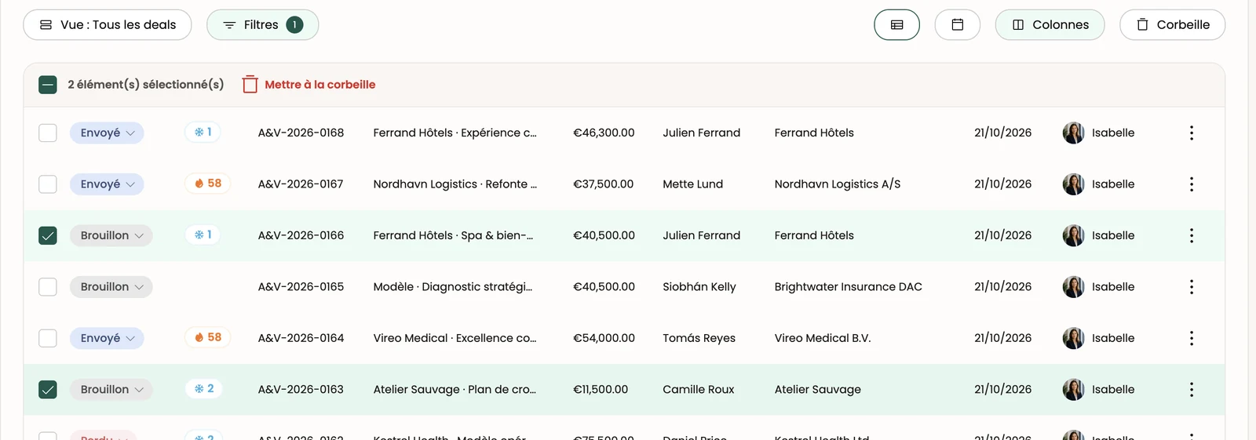1256x440 pixels.
Task: Click contact name Tomás Reyes
Action: point(699,338)
